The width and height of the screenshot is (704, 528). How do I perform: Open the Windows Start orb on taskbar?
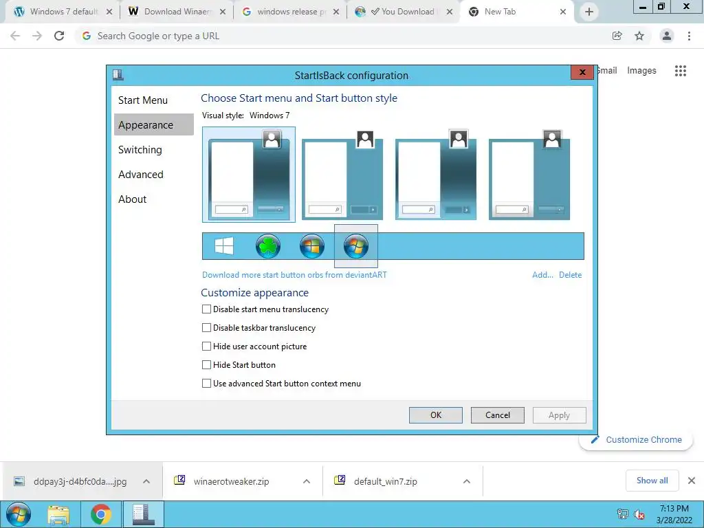(x=19, y=514)
